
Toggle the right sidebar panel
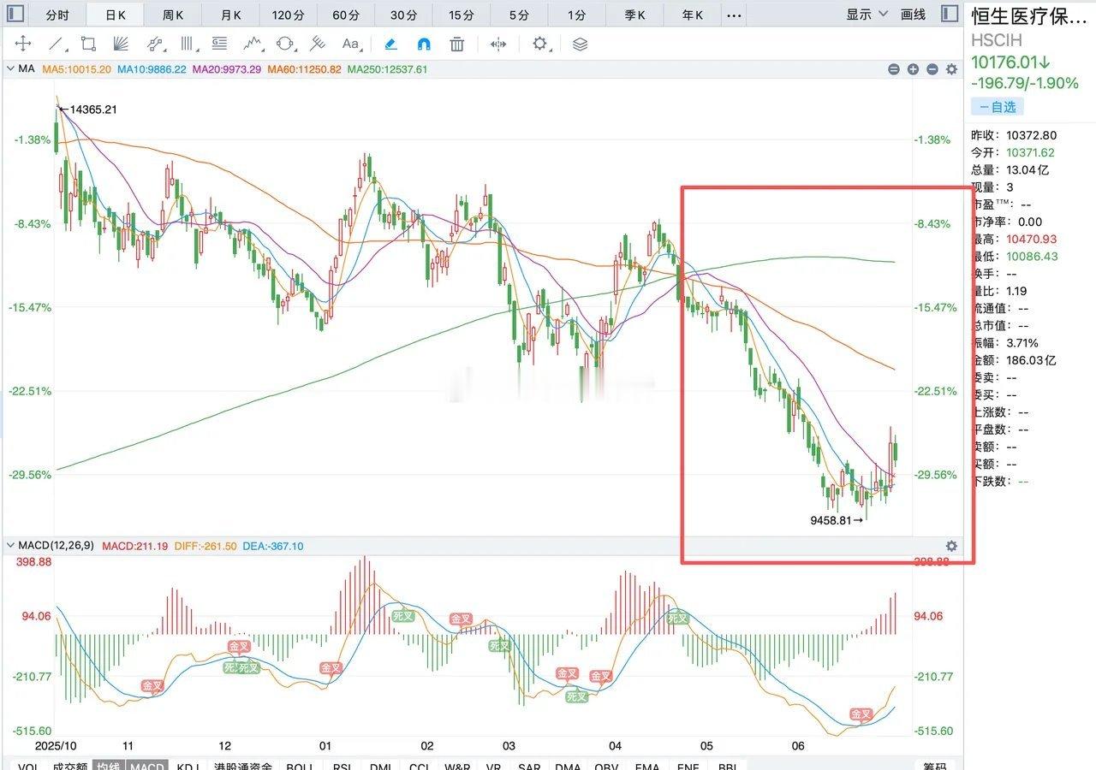coord(949,14)
